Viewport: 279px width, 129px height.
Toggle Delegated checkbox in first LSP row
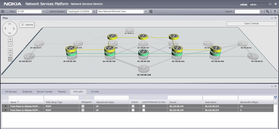83,106
